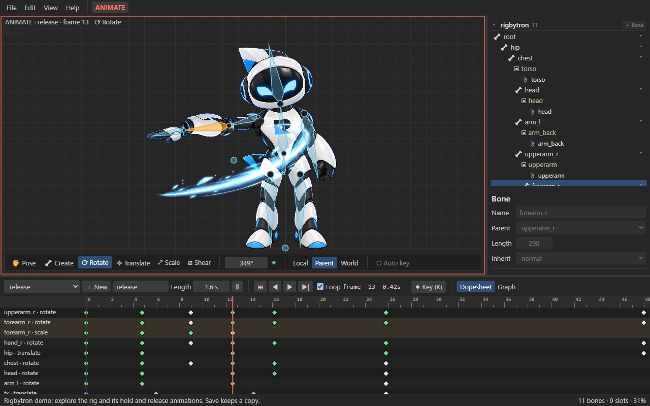
Task: Enable Auto key
Action: click(x=393, y=263)
